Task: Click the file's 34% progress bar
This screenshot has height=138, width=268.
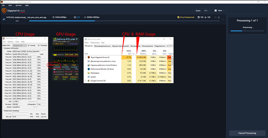Action: (125, 21)
